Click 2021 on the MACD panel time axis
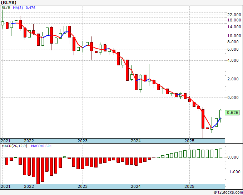Image resolution: width=243 pixels, height=195 pixels. [6, 186]
